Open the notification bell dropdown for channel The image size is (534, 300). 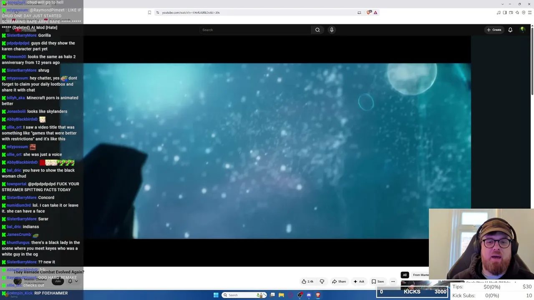pyautogui.click(x=73, y=281)
